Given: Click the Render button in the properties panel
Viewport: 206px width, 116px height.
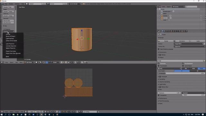Looking at the screenshot, I should pyautogui.click(x=165, y=41).
